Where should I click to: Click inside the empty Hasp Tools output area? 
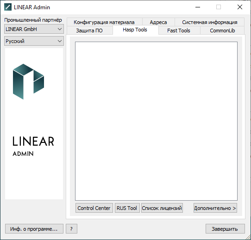pyautogui.click(x=156, y=121)
